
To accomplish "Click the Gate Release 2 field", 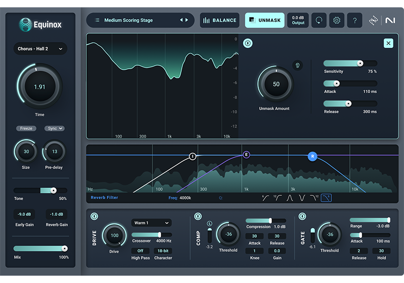I will [x=359, y=251].
